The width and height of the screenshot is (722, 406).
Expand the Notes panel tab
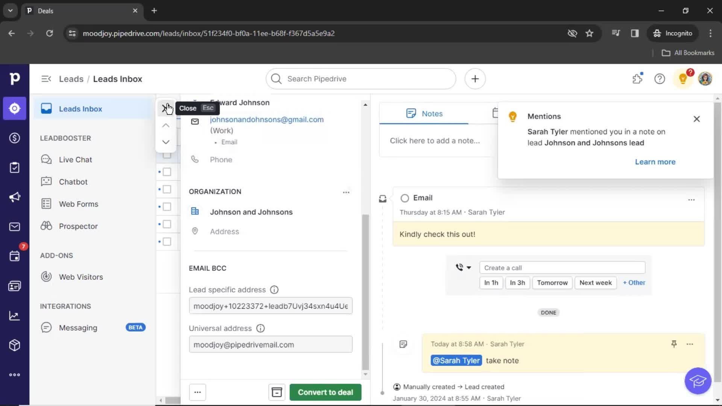[425, 114]
